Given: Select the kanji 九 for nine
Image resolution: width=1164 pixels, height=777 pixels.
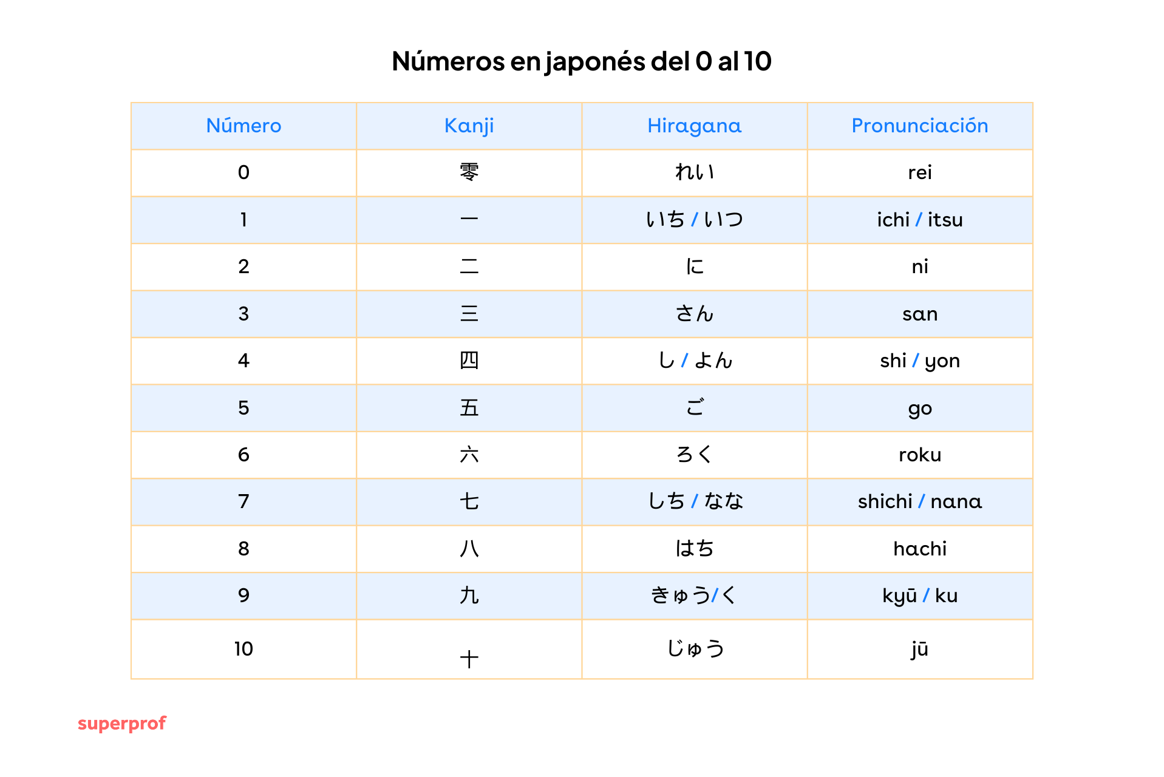Looking at the screenshot, I should 469,595.
